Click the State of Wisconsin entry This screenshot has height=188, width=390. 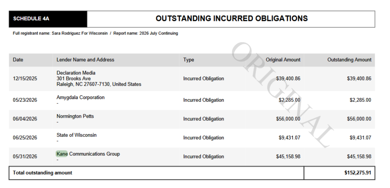(76, 135)
